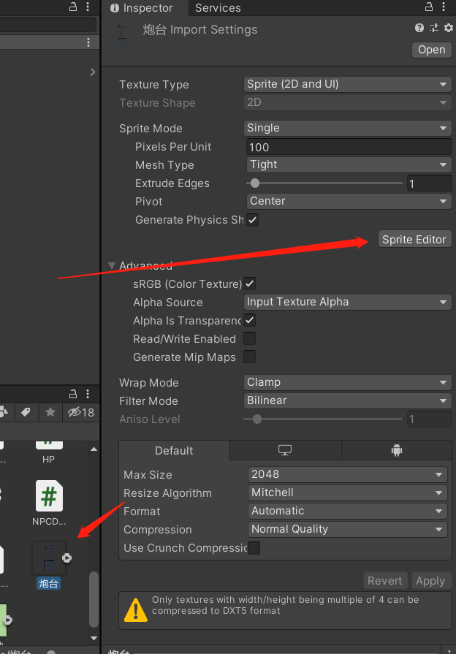
Task: Click the Extrude Edges slider handle
Action: pos(255,183)
